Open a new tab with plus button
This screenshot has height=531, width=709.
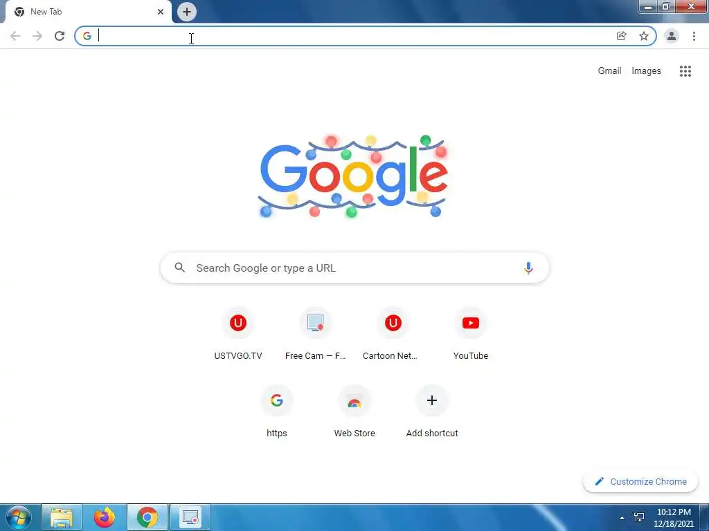tap(187, 12)
